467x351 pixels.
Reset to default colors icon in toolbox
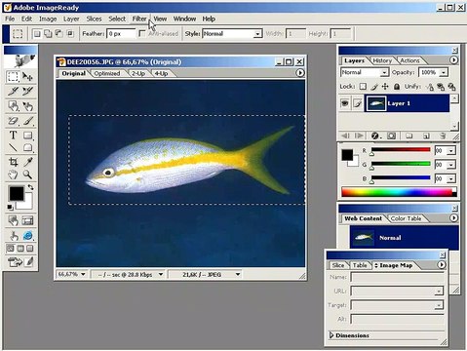[x=10, y=207]
